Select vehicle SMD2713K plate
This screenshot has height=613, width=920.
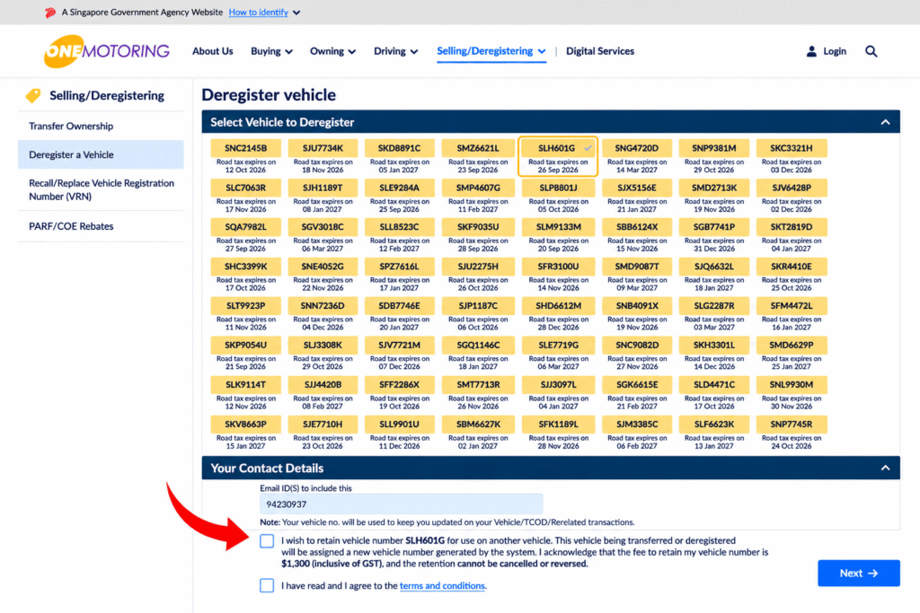[x=714, y=188]
